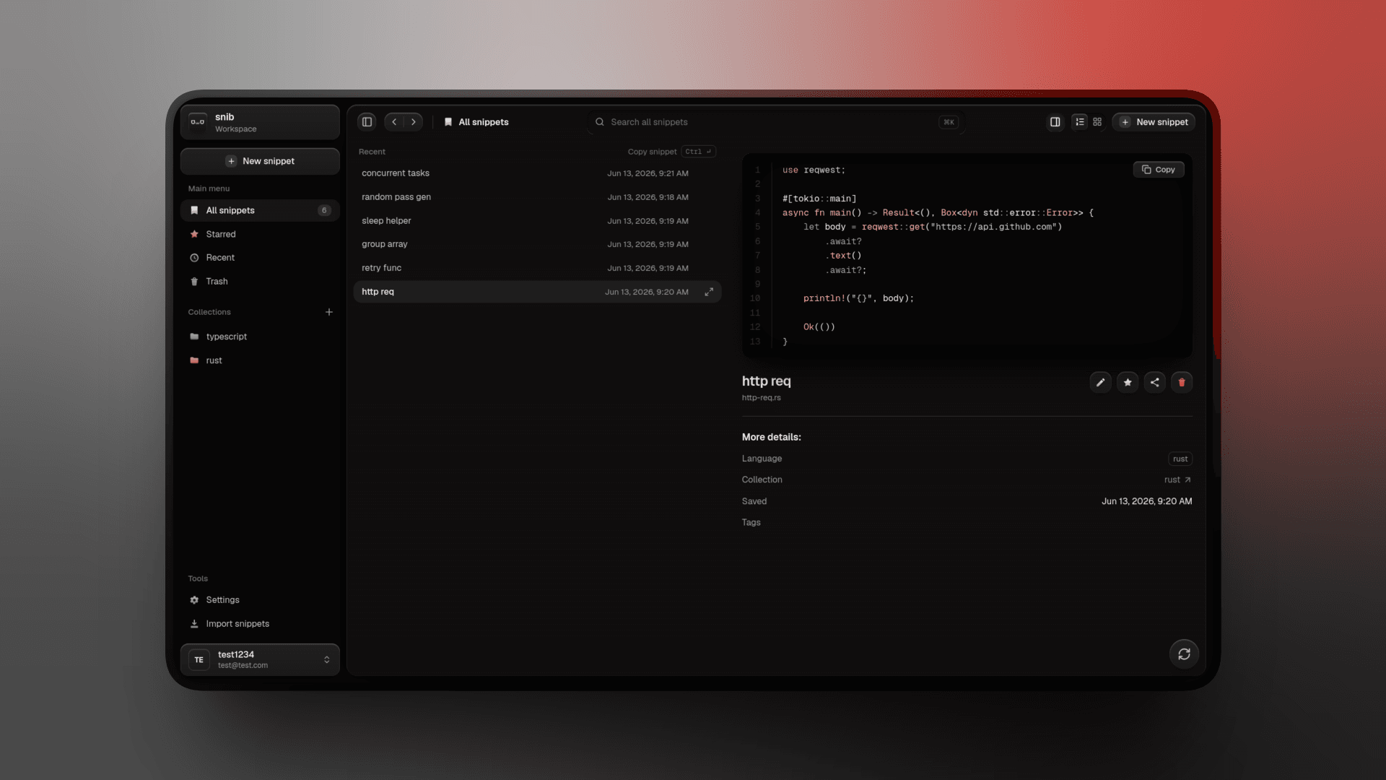Switch to list view layout
This screenshot has width=1386, height=780.
point(1079,122)
